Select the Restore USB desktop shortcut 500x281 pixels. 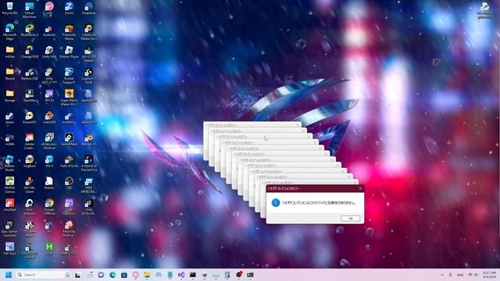30,74
